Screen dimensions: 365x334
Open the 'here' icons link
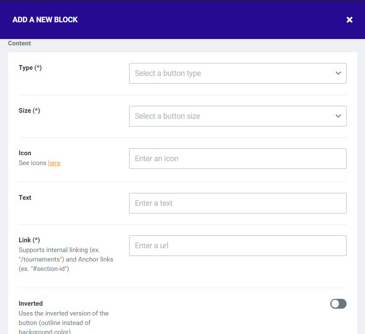(x=54, y=163)
